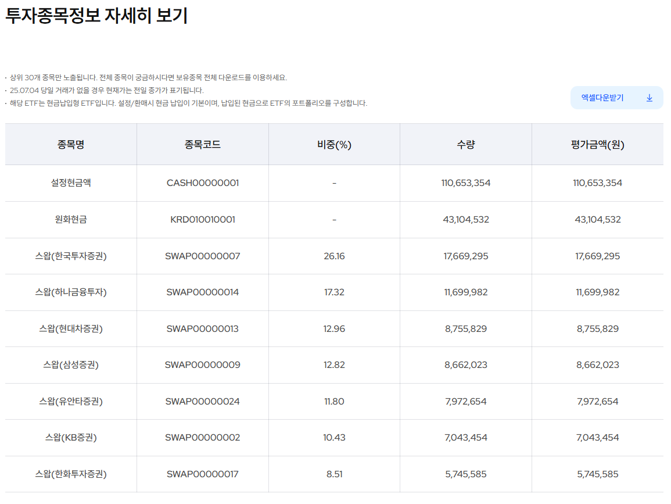The height and width of the screenshot is (504, 671).
Task: Click the SWAP00000014 code cell
Action: [x=202, y=292]
